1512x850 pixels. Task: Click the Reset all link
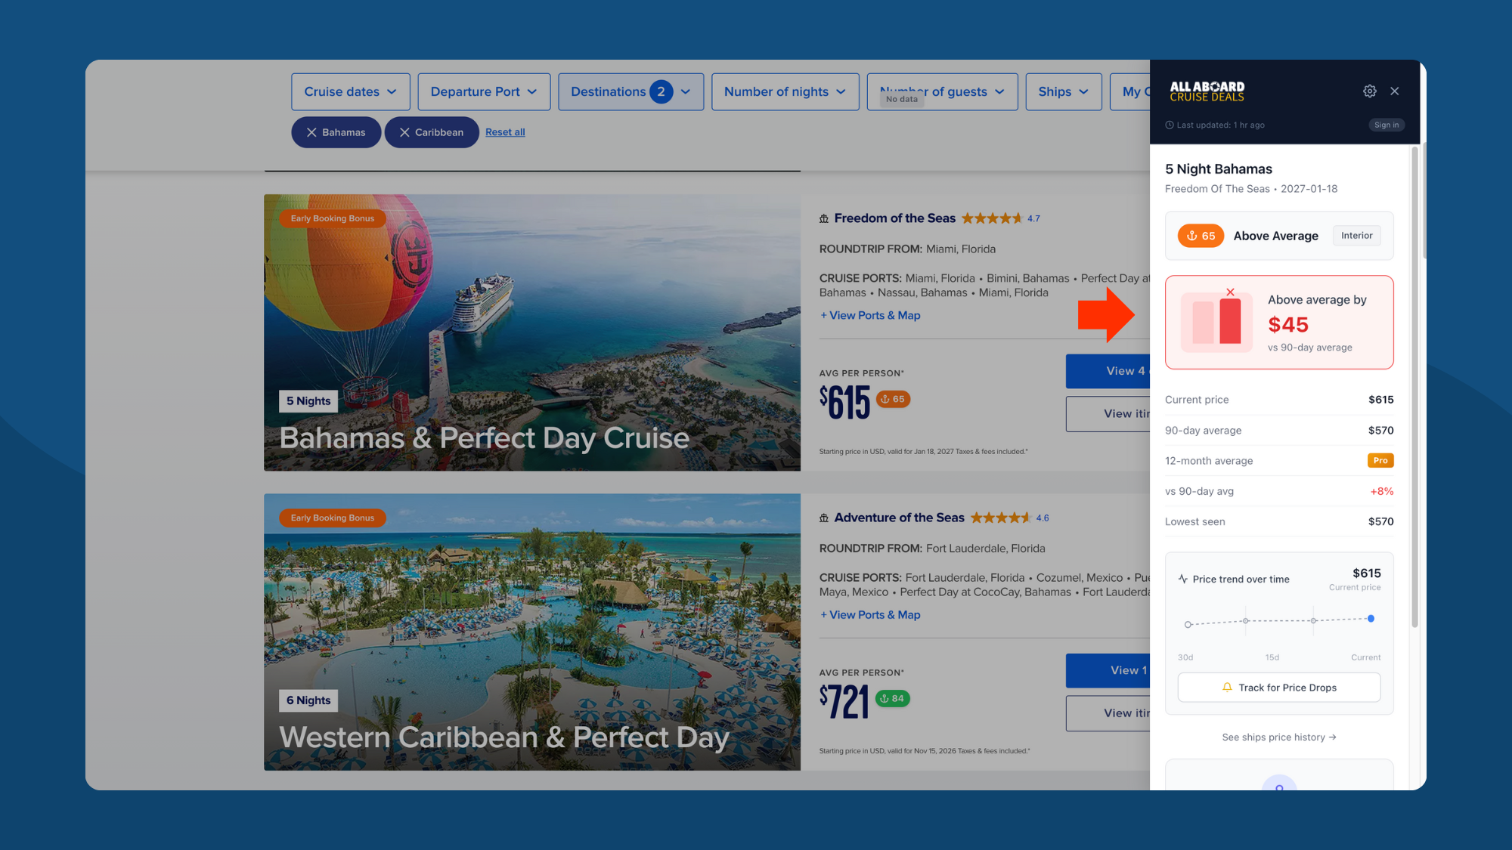pyautogui.click(x=505, y=132)
